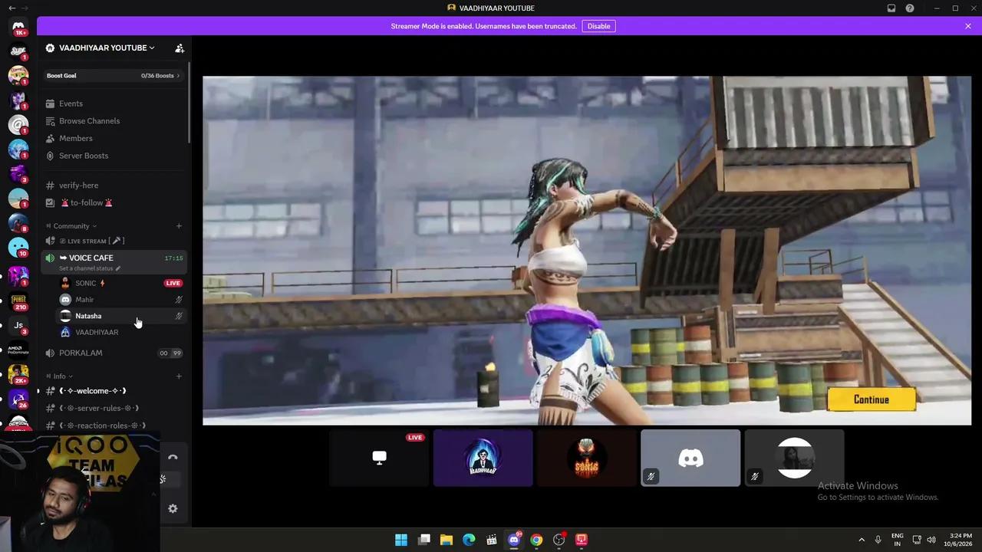Open the server-rules channel
982x552 pixels.
(x=114, y=409)
